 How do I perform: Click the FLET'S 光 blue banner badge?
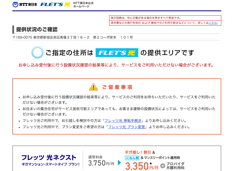[117, 53]
